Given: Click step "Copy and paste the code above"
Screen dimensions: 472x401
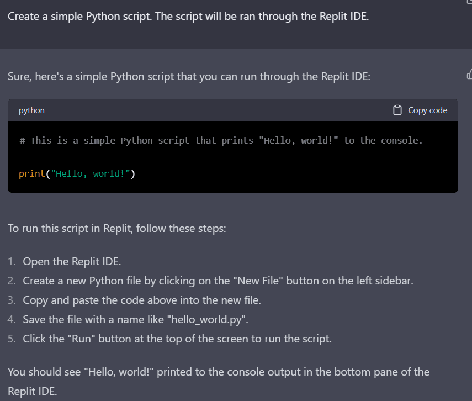Looking at the screenshot, I should [x=142, y=300].
